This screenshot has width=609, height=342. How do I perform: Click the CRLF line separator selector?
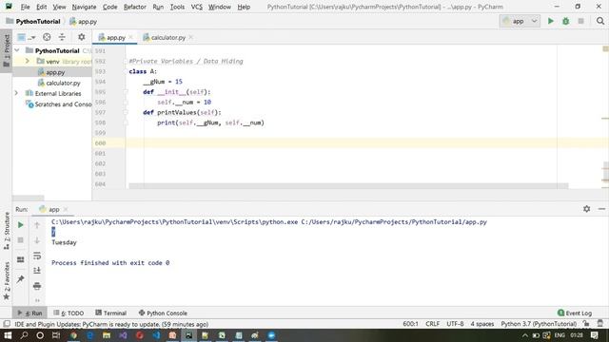tap(432, 324)
